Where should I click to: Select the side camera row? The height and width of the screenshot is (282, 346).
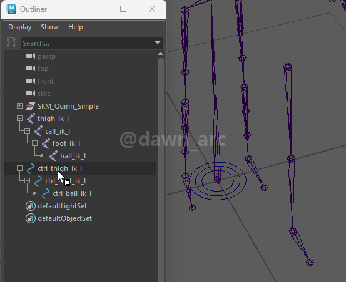80,94
